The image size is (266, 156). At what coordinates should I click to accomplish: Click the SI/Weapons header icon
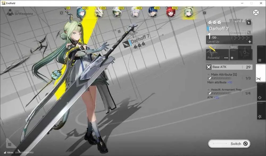(10, 12)
